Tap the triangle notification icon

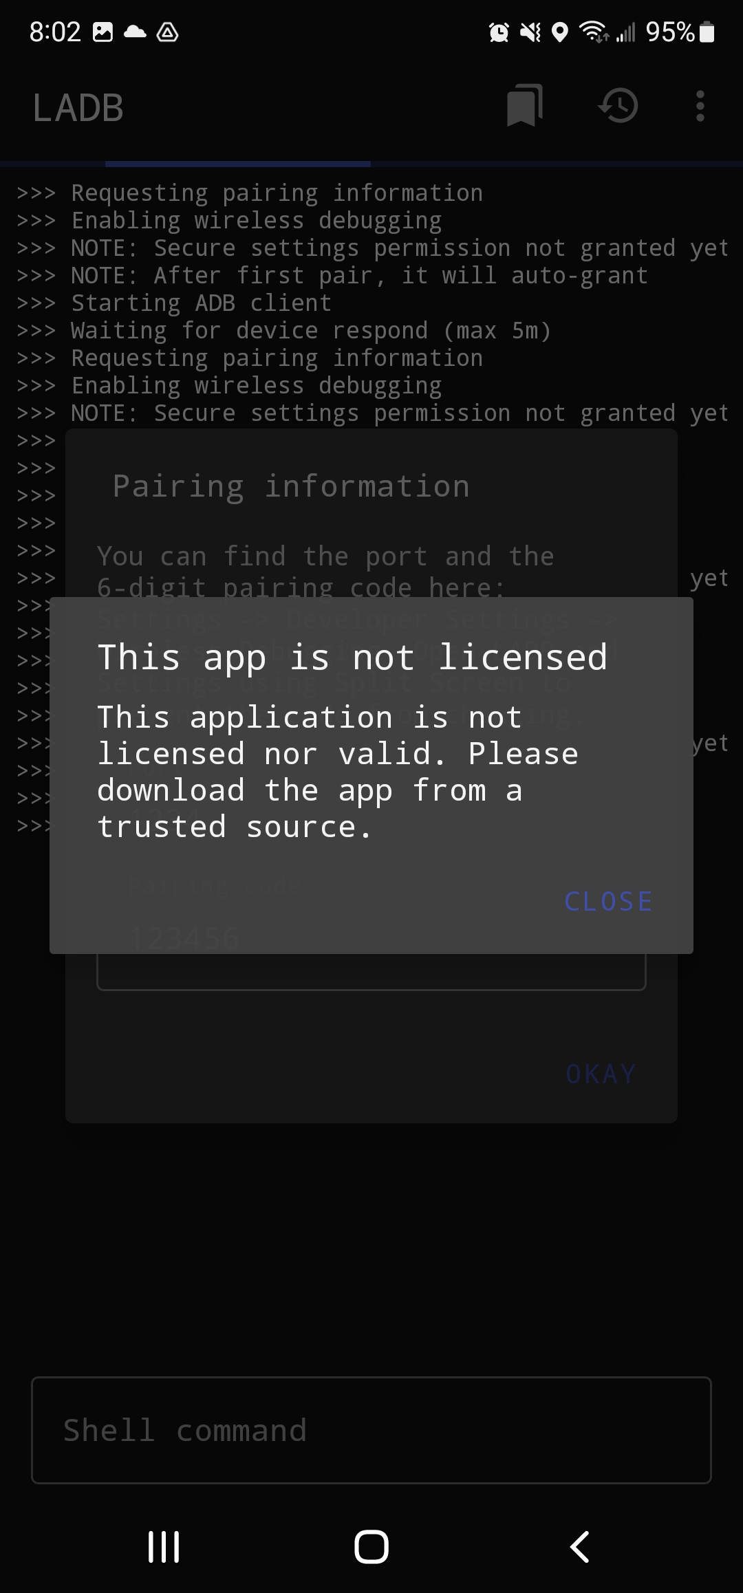click(x=167, y=32)
